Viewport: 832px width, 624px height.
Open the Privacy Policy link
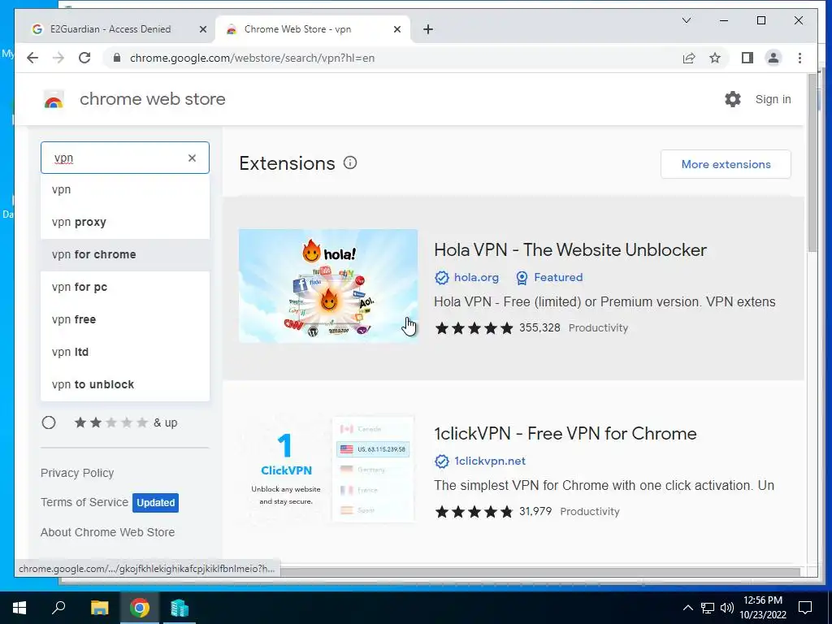pyautogui.click(x=77, y=473)
